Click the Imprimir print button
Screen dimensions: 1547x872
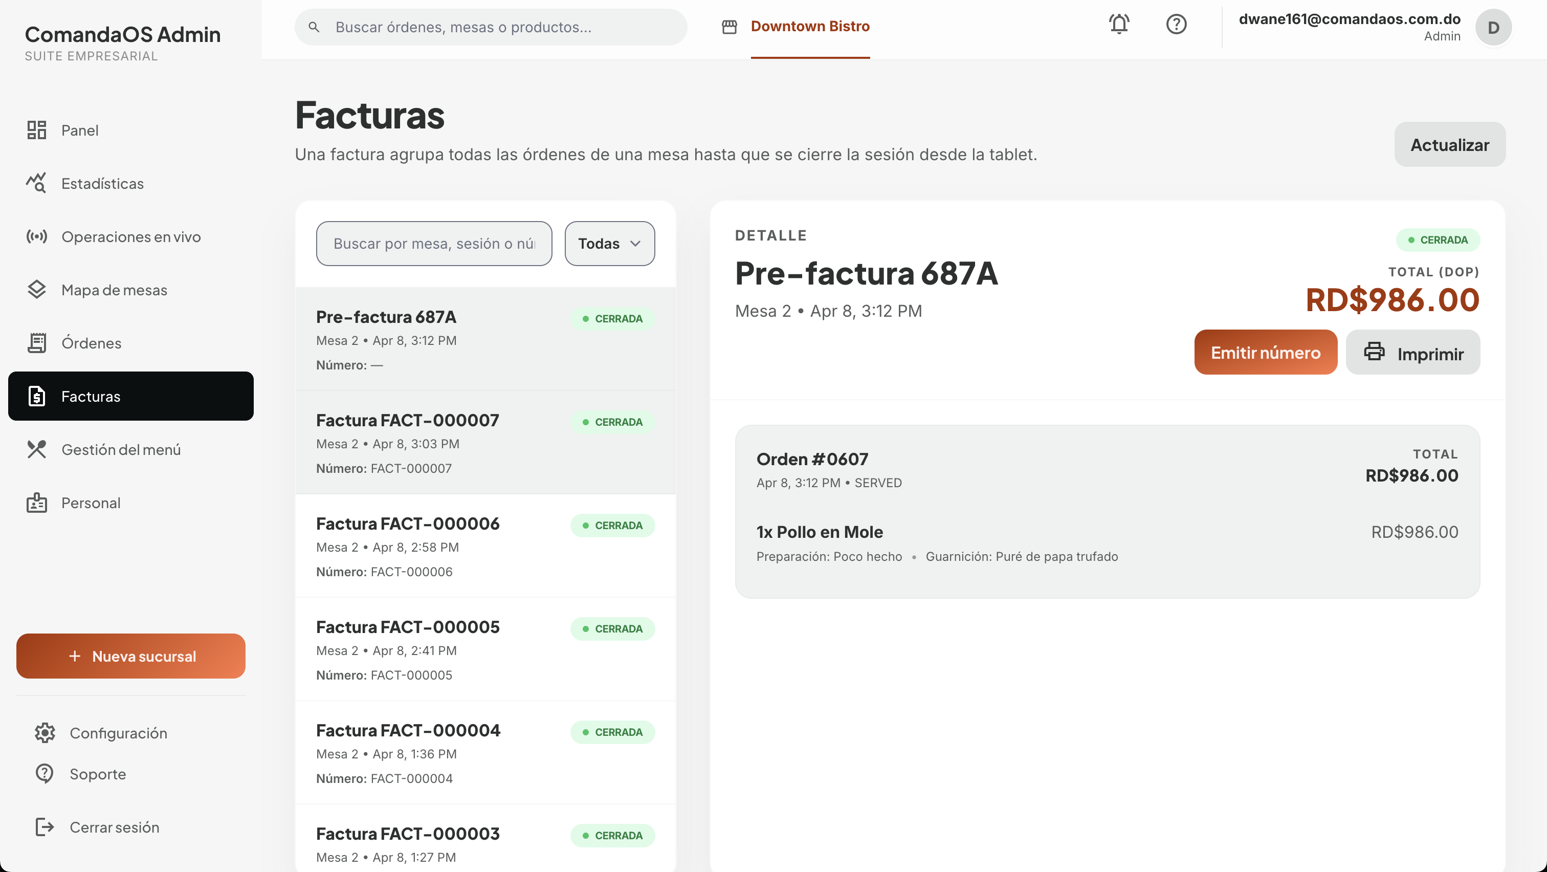(x=1412, y=353)
